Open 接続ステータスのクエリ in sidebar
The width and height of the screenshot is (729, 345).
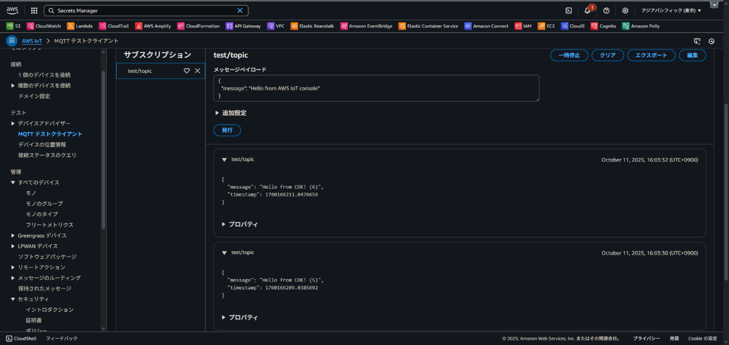pyautogui.click(x=47, y=155)
